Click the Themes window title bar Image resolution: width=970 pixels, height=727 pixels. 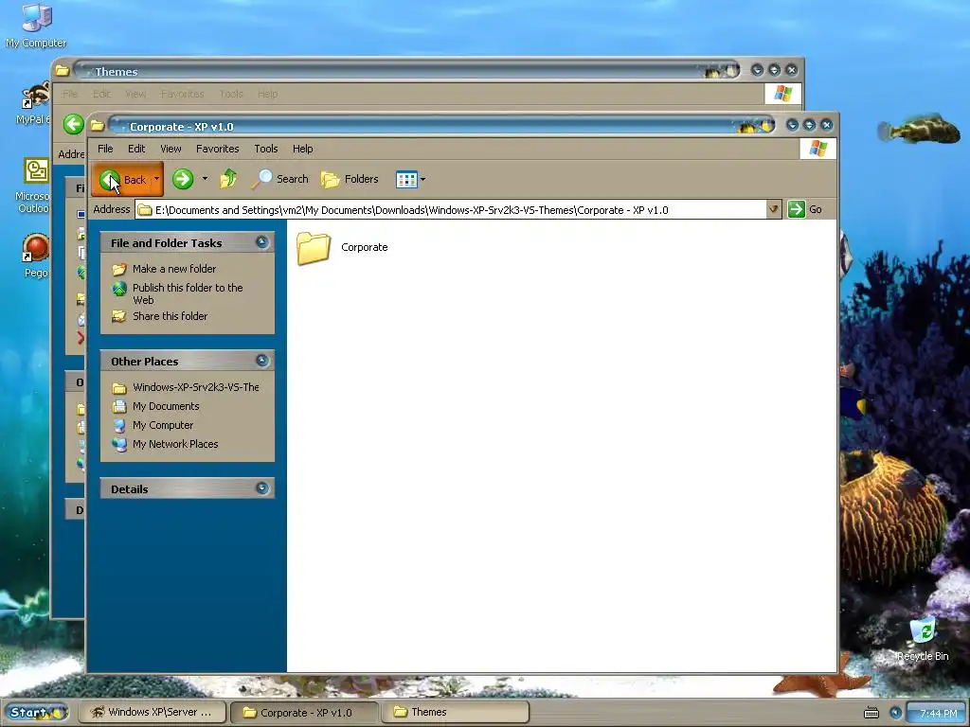click(408, 70)
